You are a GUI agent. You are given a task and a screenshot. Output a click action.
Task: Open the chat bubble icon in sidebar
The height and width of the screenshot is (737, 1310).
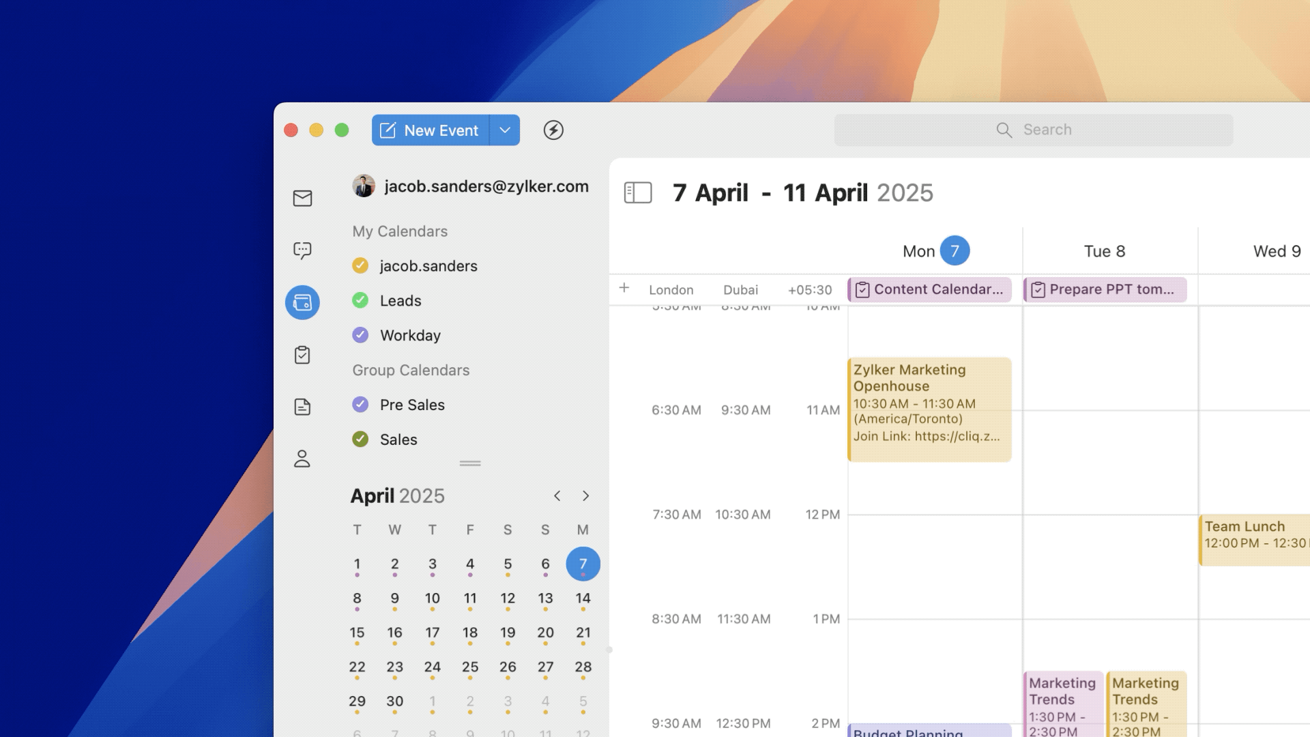pos(302,250)
